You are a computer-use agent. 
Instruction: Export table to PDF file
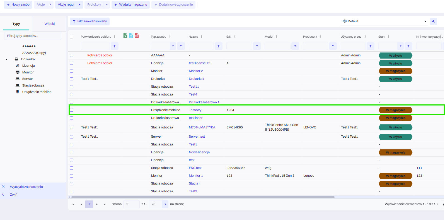point(137,35)
